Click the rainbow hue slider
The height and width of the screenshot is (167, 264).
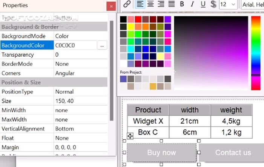(x=255, y=53)
